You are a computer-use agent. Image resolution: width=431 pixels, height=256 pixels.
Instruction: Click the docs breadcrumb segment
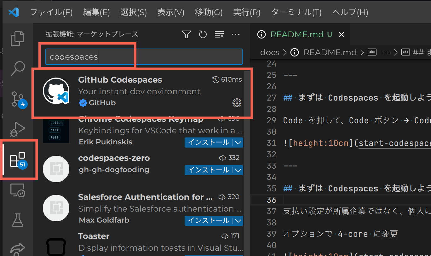coord(270,52)
